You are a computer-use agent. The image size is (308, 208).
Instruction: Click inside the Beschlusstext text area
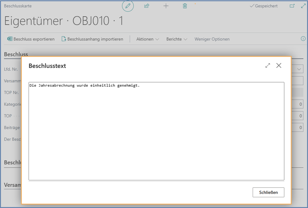(156, 131)
